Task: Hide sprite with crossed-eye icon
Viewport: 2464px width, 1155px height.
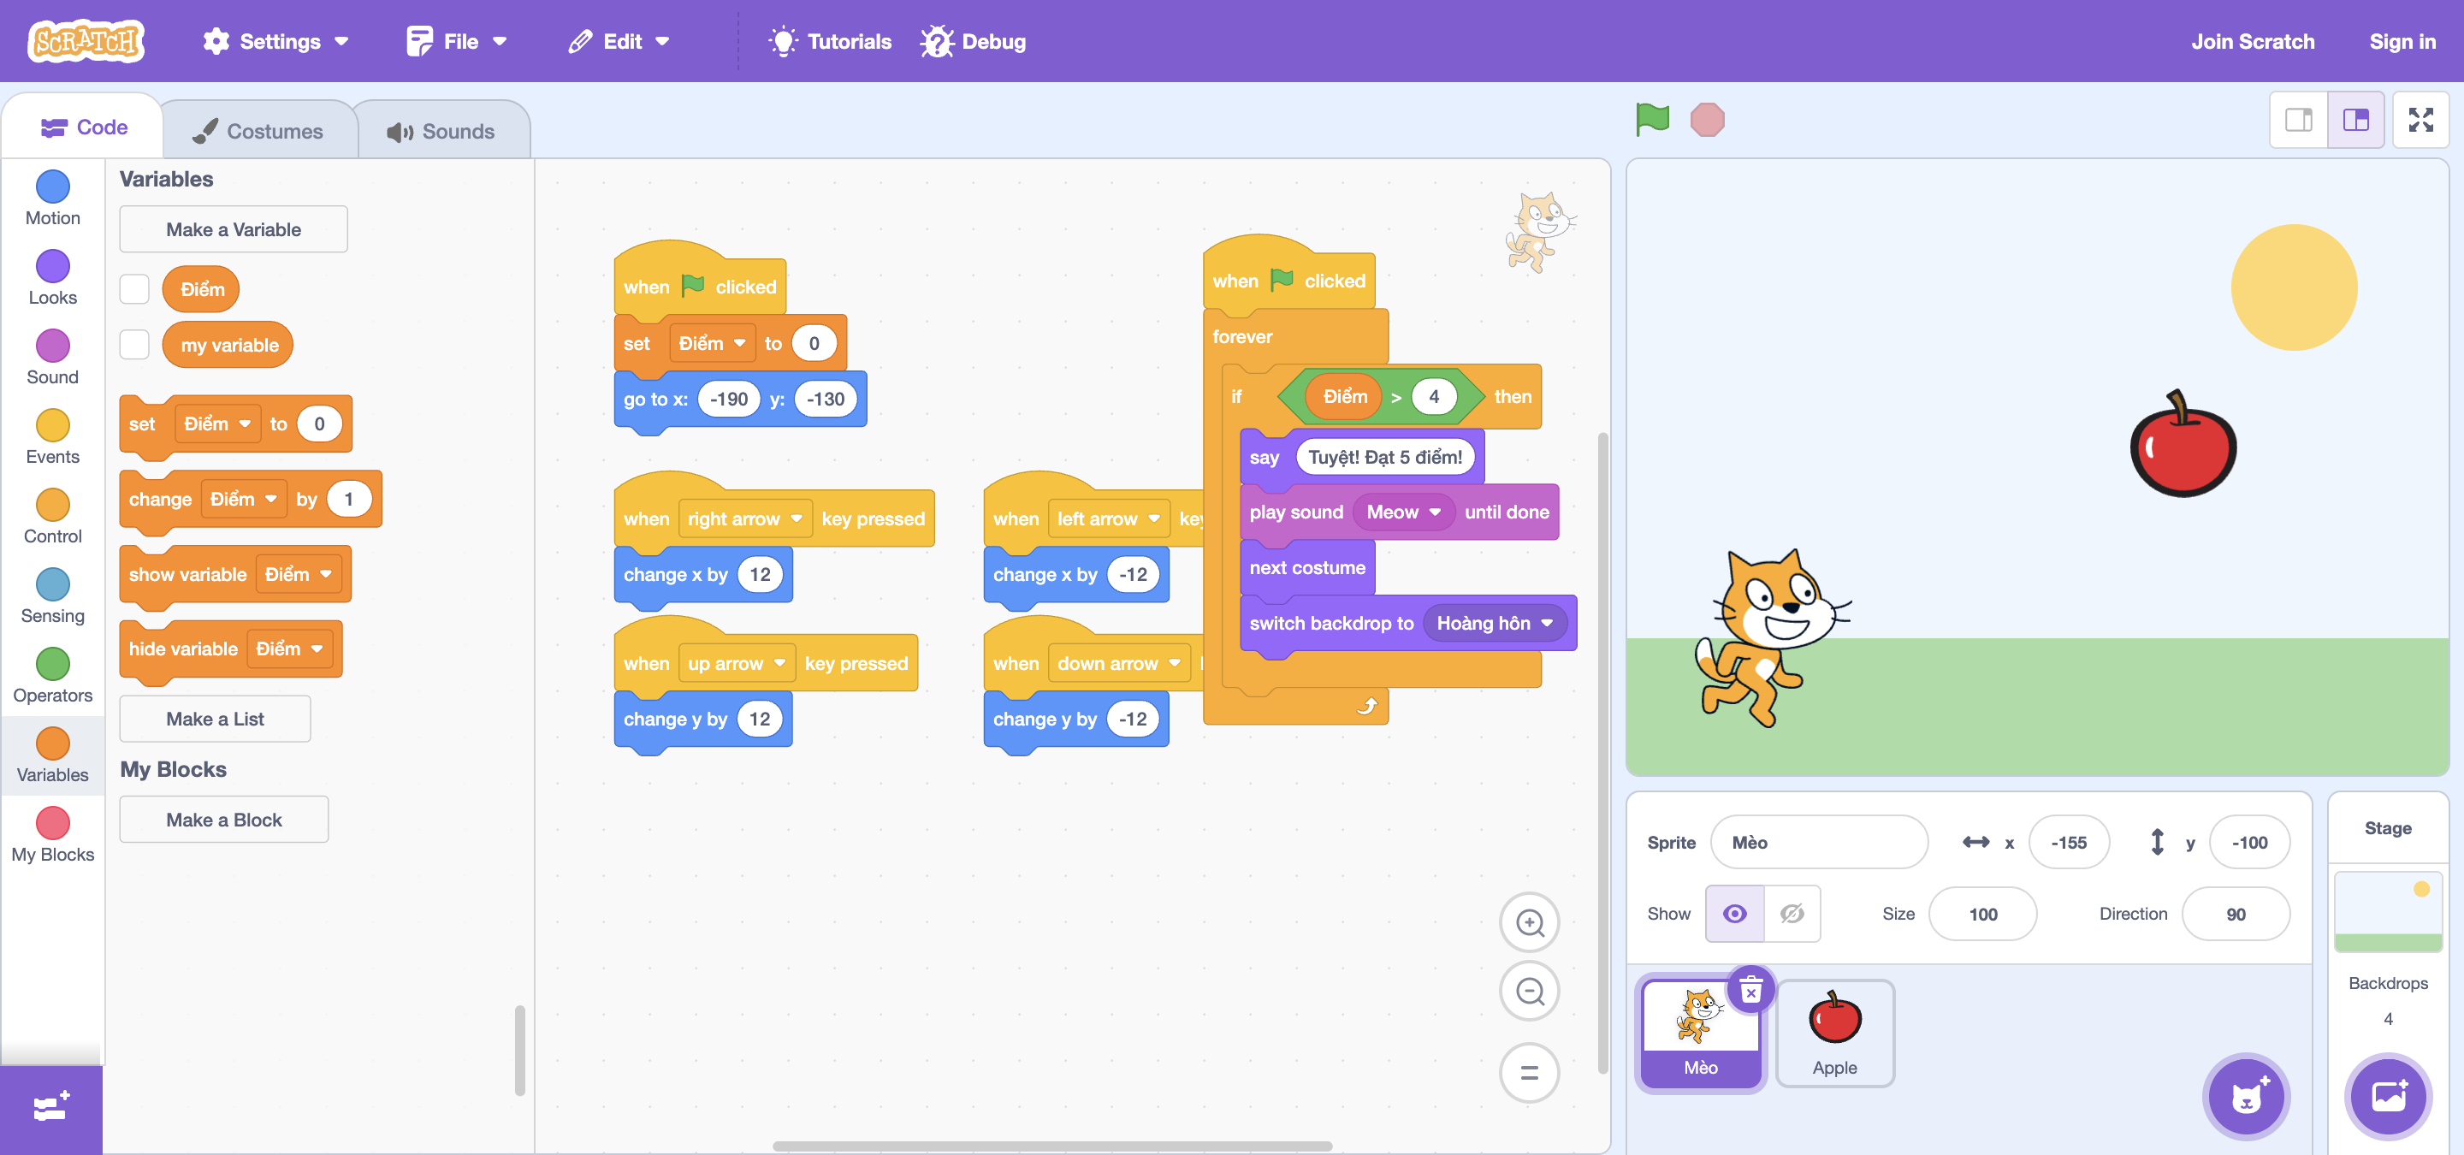Action: (x=1792, y=913)
